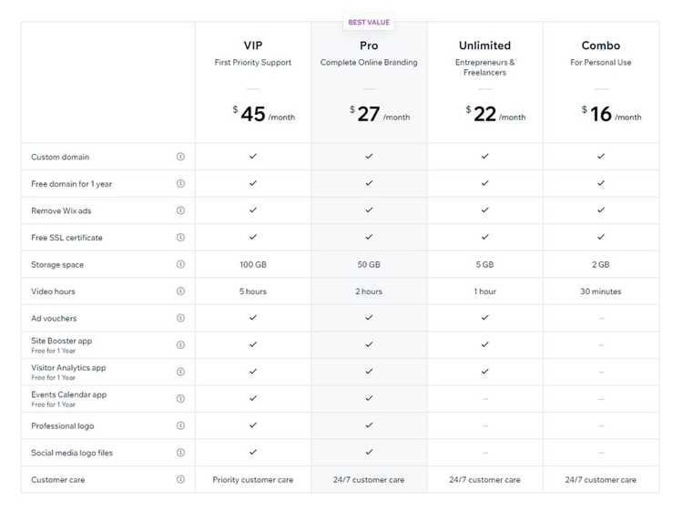Click the Visitor Analytics app info icon

pyautogui.click(x=180, y=372)
